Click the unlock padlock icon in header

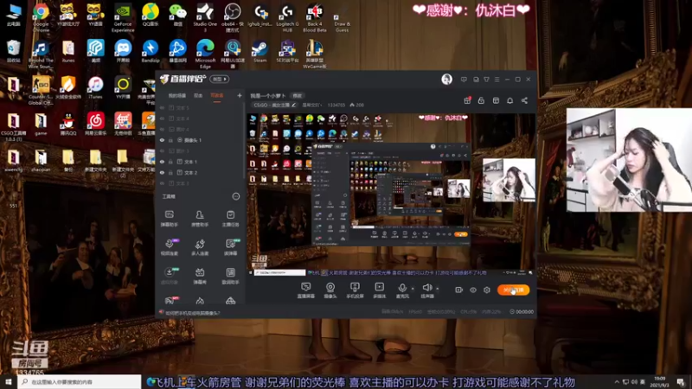481,100
